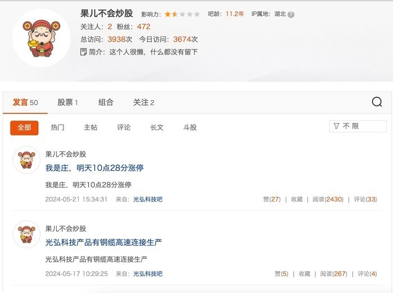The image size is (393, 293).
Task: Select the 长文 filter
Action: tap(157, 127)
